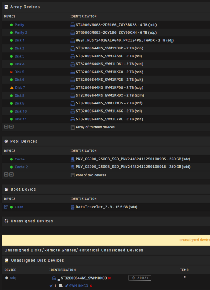Click the USB drive icon next to DataTraveler_3.0

[72, 207]
